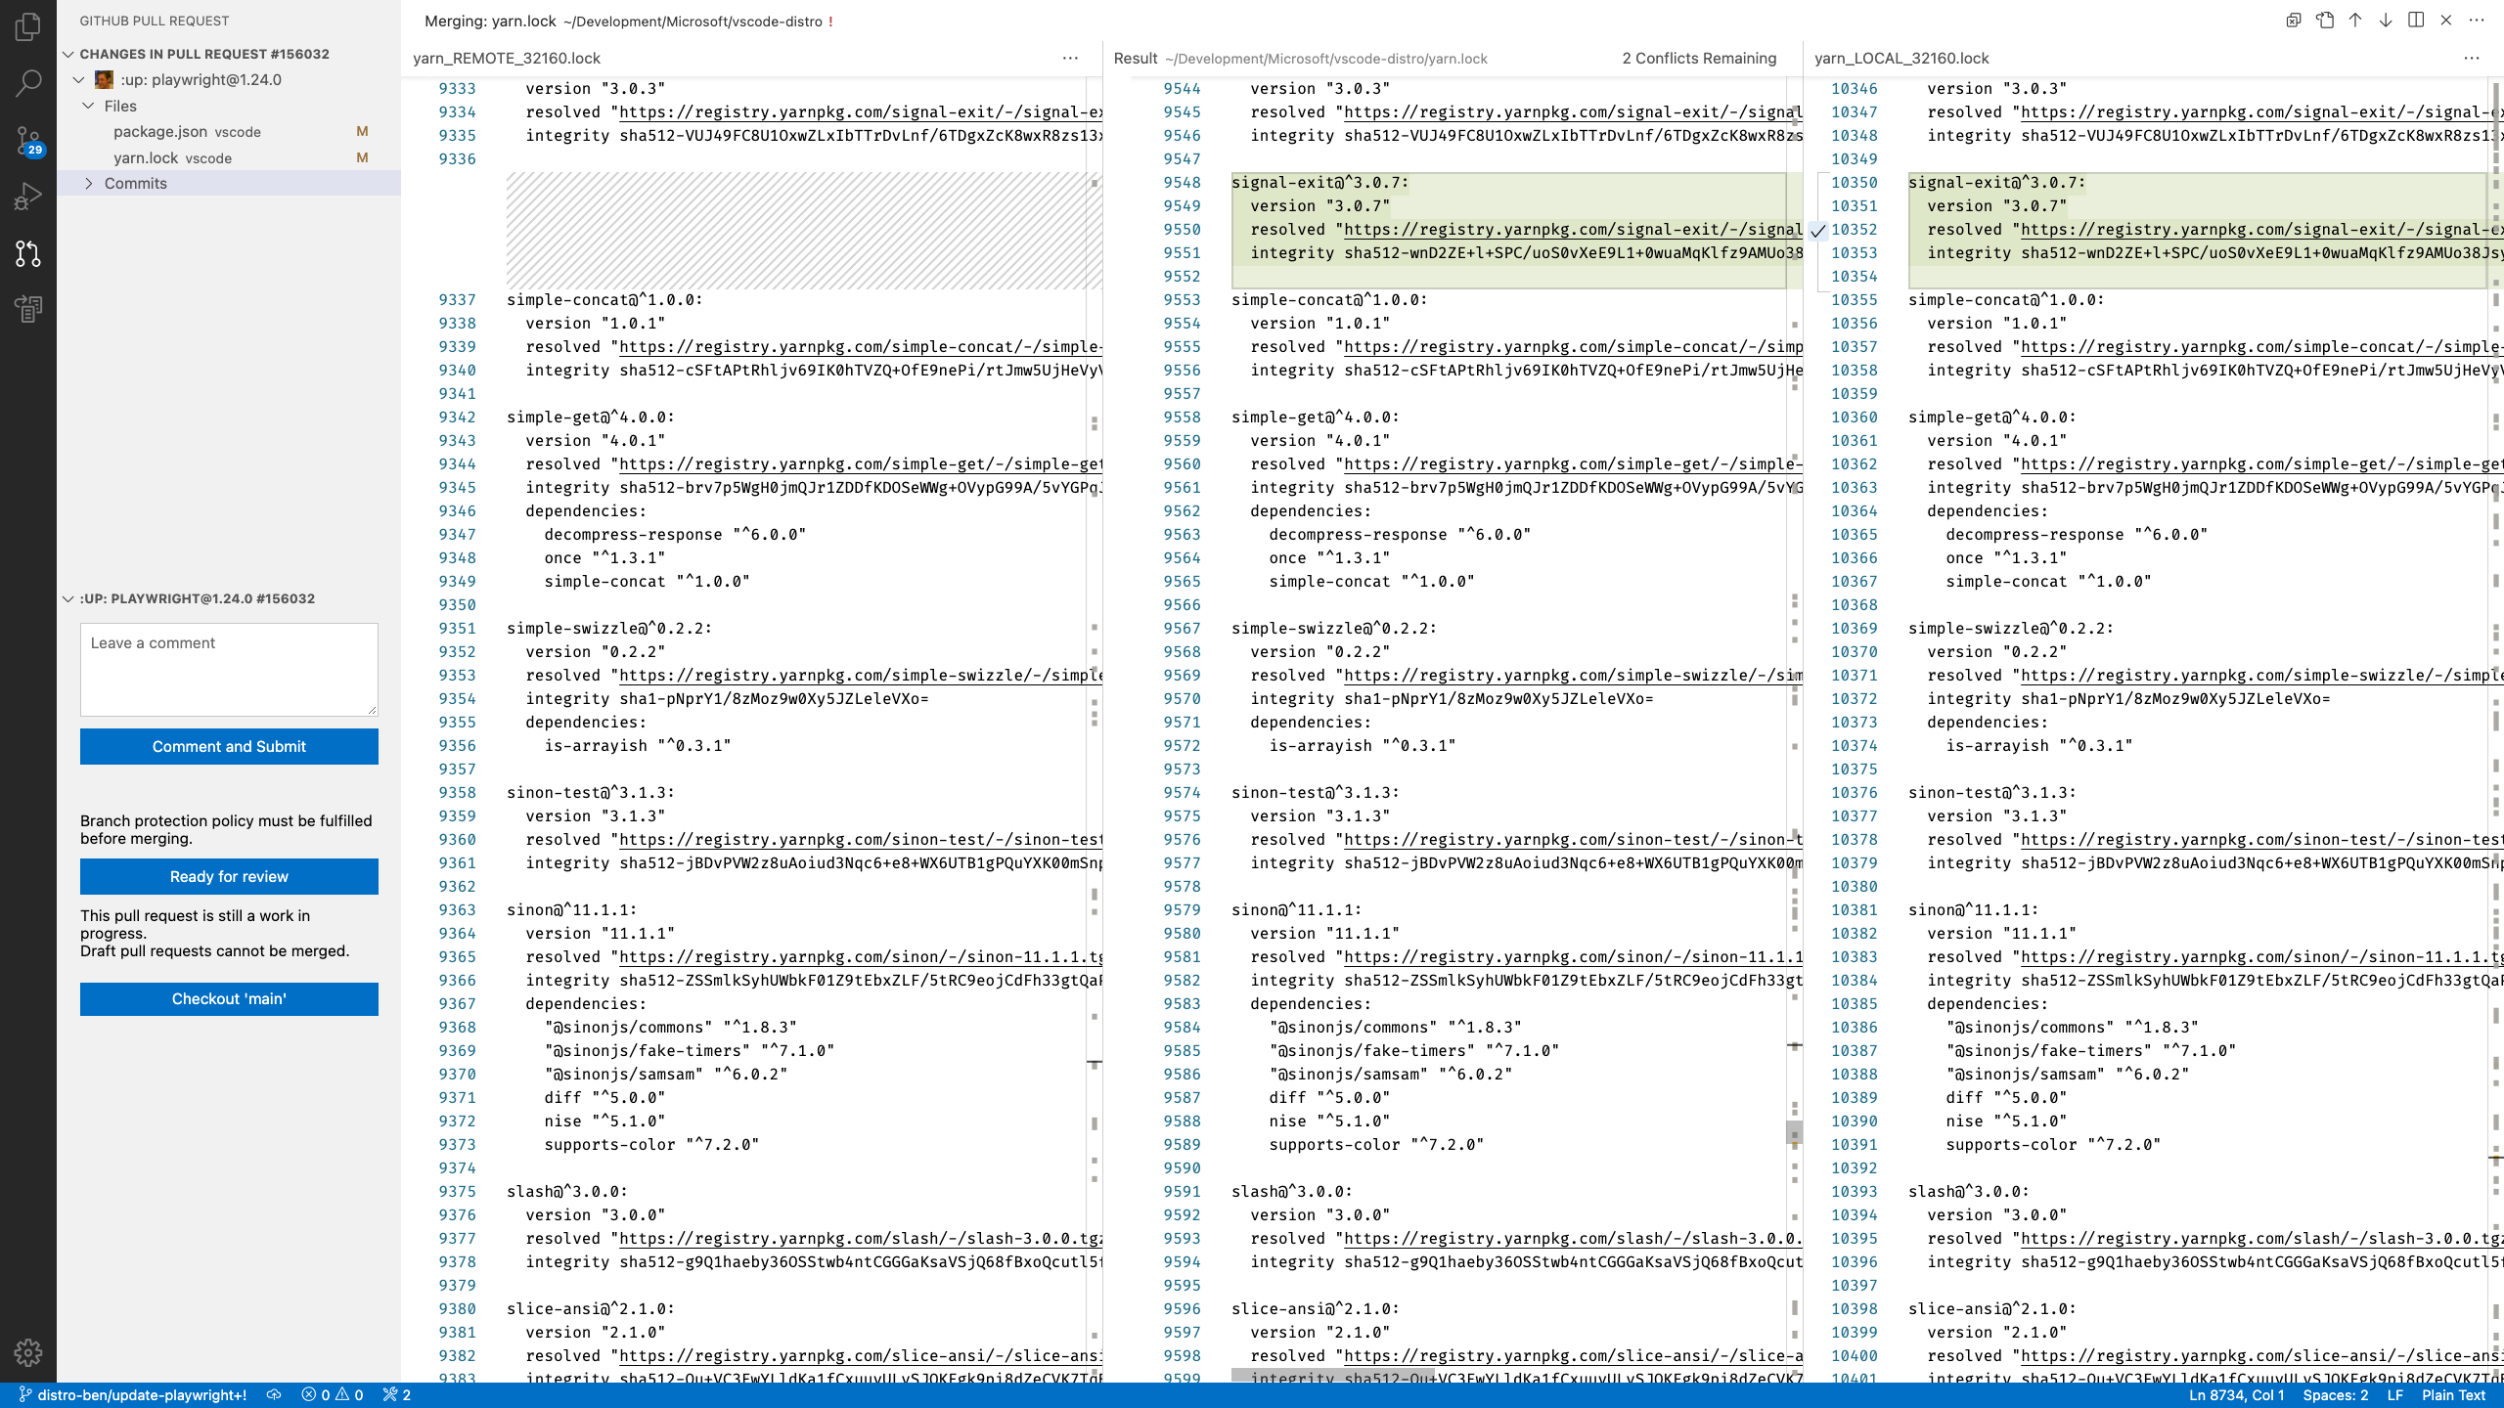Open the Search view in the activity bar

28,83
